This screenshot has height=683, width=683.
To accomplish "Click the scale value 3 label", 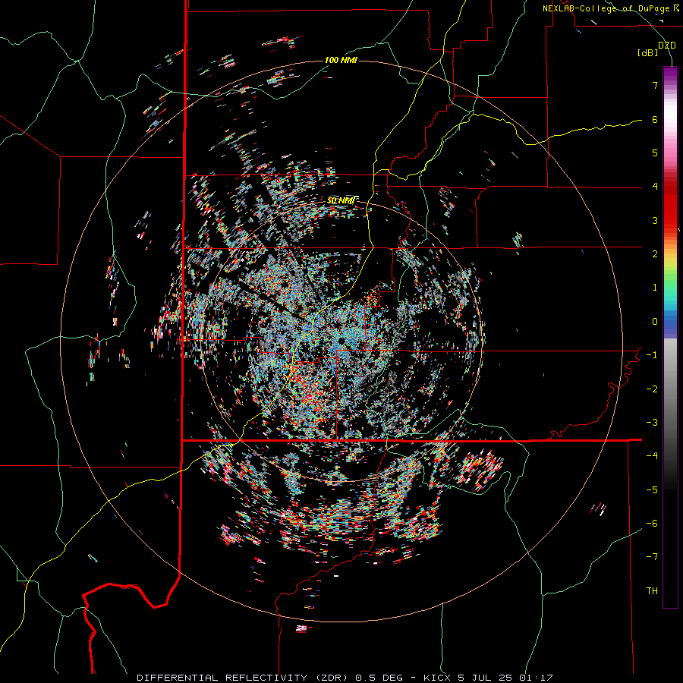I will pyautogui.click(x=655, y=220).
